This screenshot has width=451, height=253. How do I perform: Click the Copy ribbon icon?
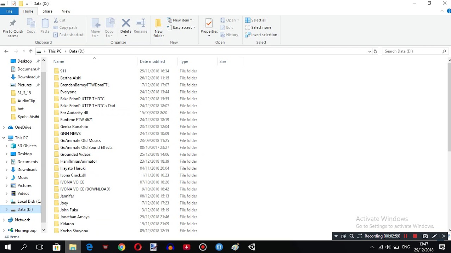point(31,24)
